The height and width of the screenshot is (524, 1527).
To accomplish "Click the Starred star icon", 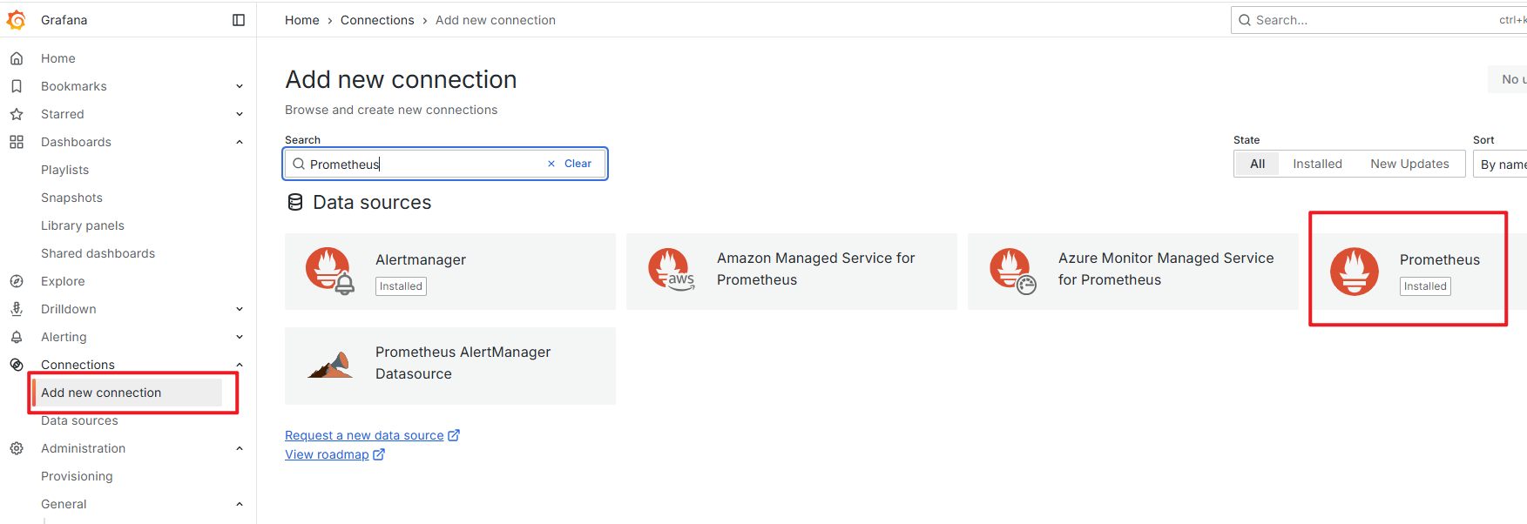I will [16, 114].
